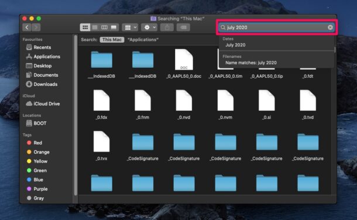
Task: Select the _0.fnm file icon
Action: (143, 101)
